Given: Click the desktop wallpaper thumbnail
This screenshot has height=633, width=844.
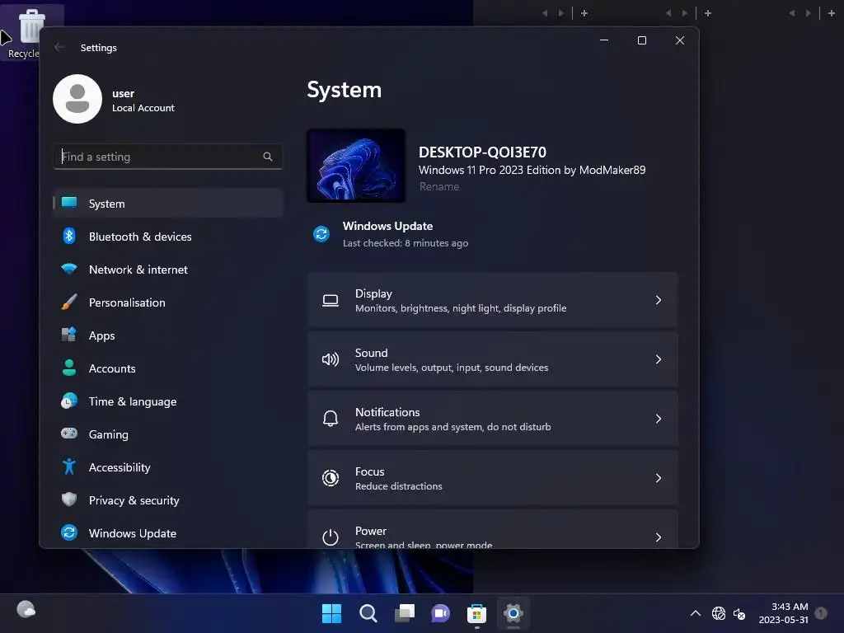Looking at the screenshot, I should (x=356, y=166).
